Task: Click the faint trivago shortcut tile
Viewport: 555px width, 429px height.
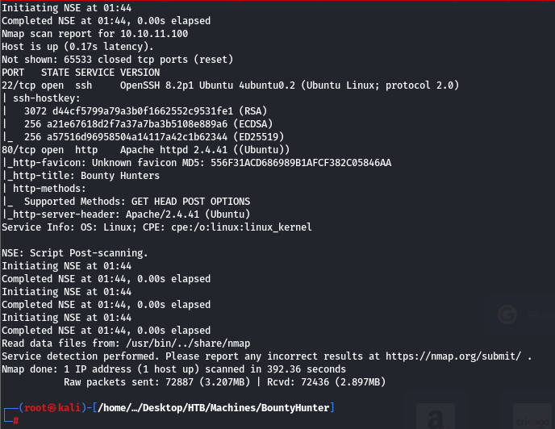Action: point(532,418)
